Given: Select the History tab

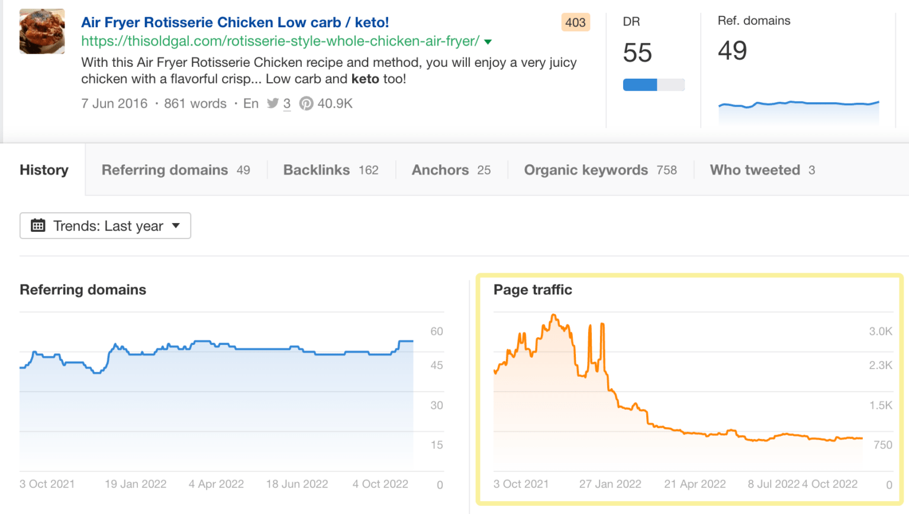Looking at the screenshot, I should pos(44,170).
